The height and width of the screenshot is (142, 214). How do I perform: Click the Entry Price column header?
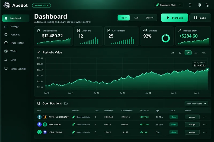pyautogui.click(x=109, y=111)
